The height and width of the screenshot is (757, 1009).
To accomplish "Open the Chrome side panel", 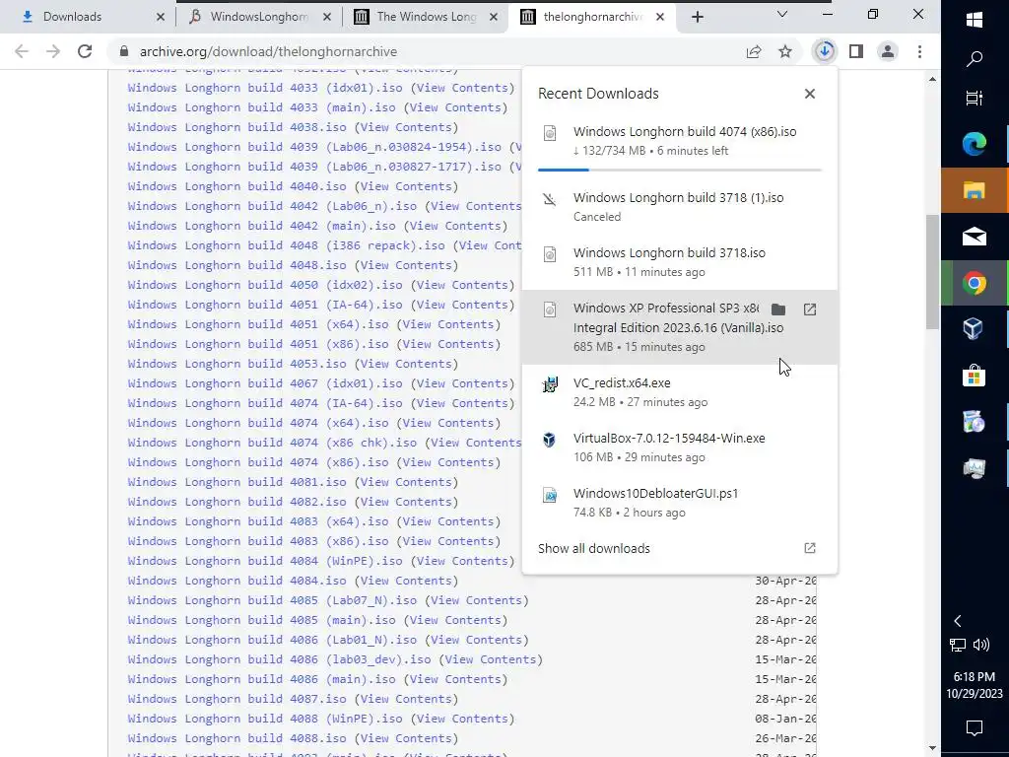I will pos(856,51).
